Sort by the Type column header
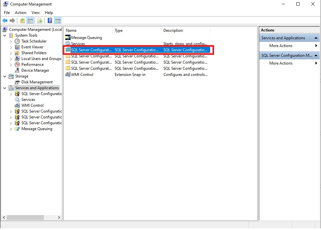The width and height of the screenshot is (321, 230). click(137, 30)
